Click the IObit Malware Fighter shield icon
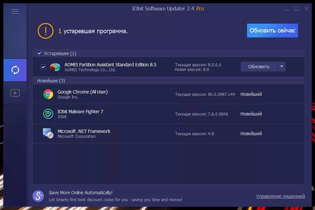Screen dimensions: 315x210 [x=48, y=114]
